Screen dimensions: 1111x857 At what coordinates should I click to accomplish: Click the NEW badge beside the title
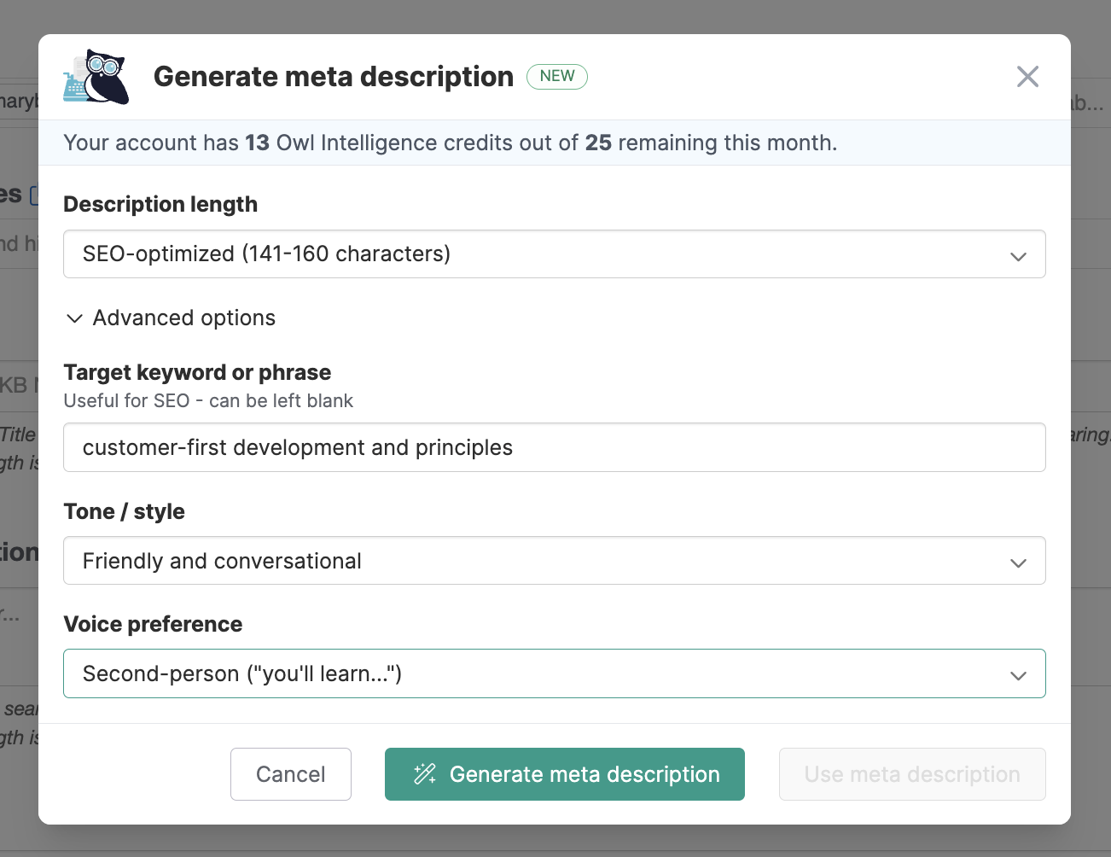pos(557,76)
